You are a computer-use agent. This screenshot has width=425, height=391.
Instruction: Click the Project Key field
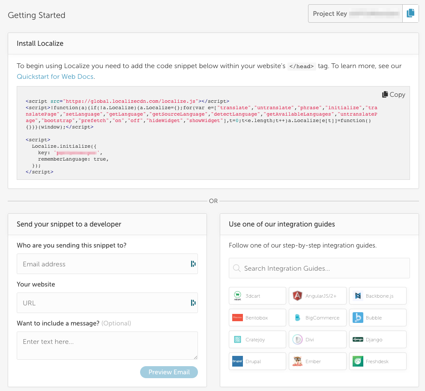click(x=355, y=14)
